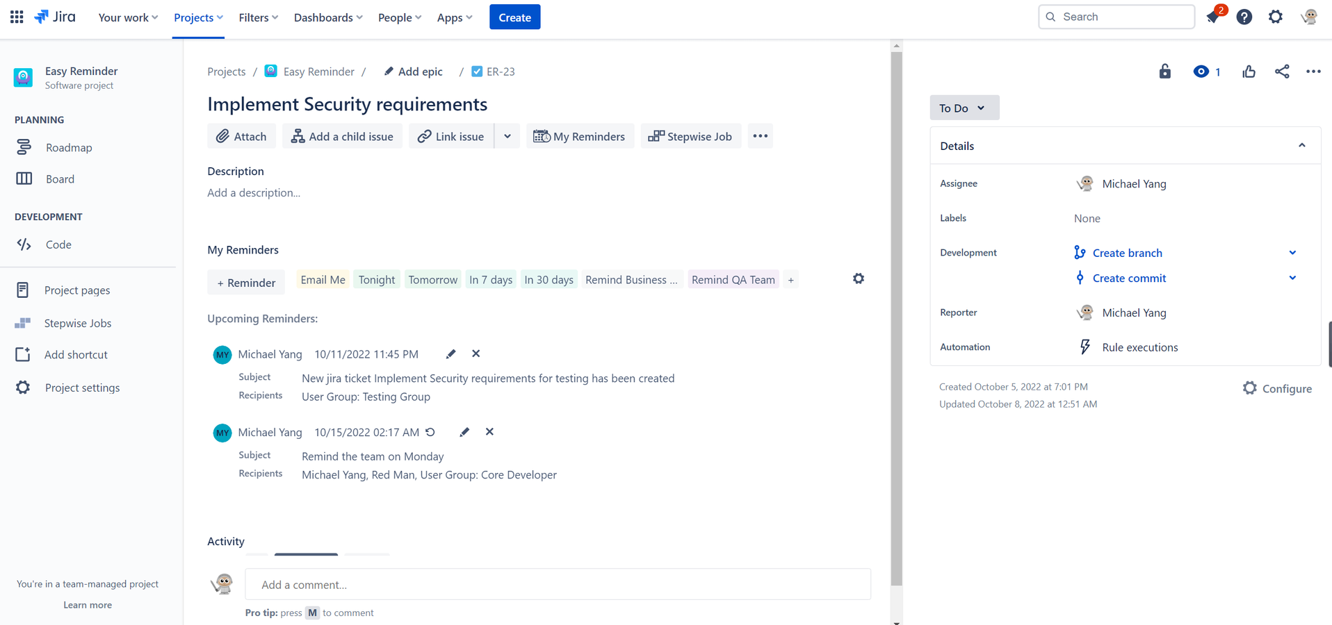The image size is (1332, 625).
Task: Open the To Do status dropdown
Action: tap(964, 108)
